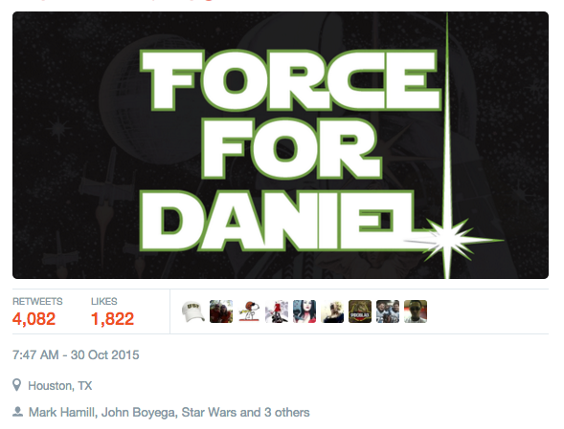
Task: Select the avatar of two people in red
Action: pos(221,311)
